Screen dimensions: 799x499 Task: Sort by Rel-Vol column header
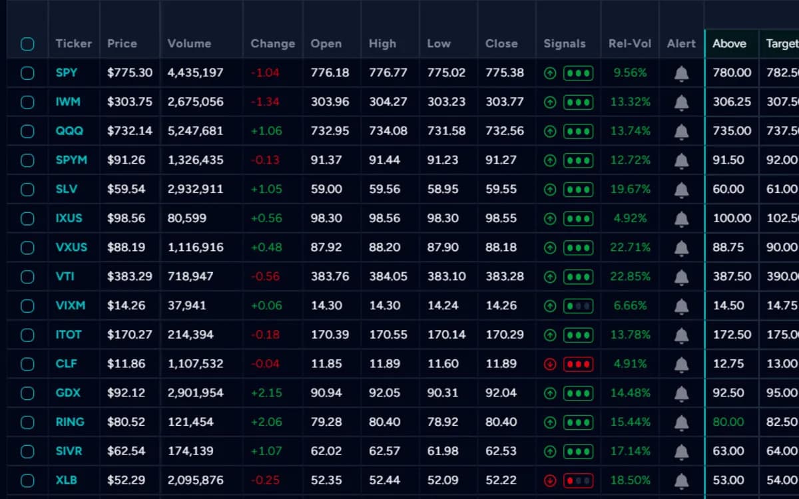tap(630, 43)
